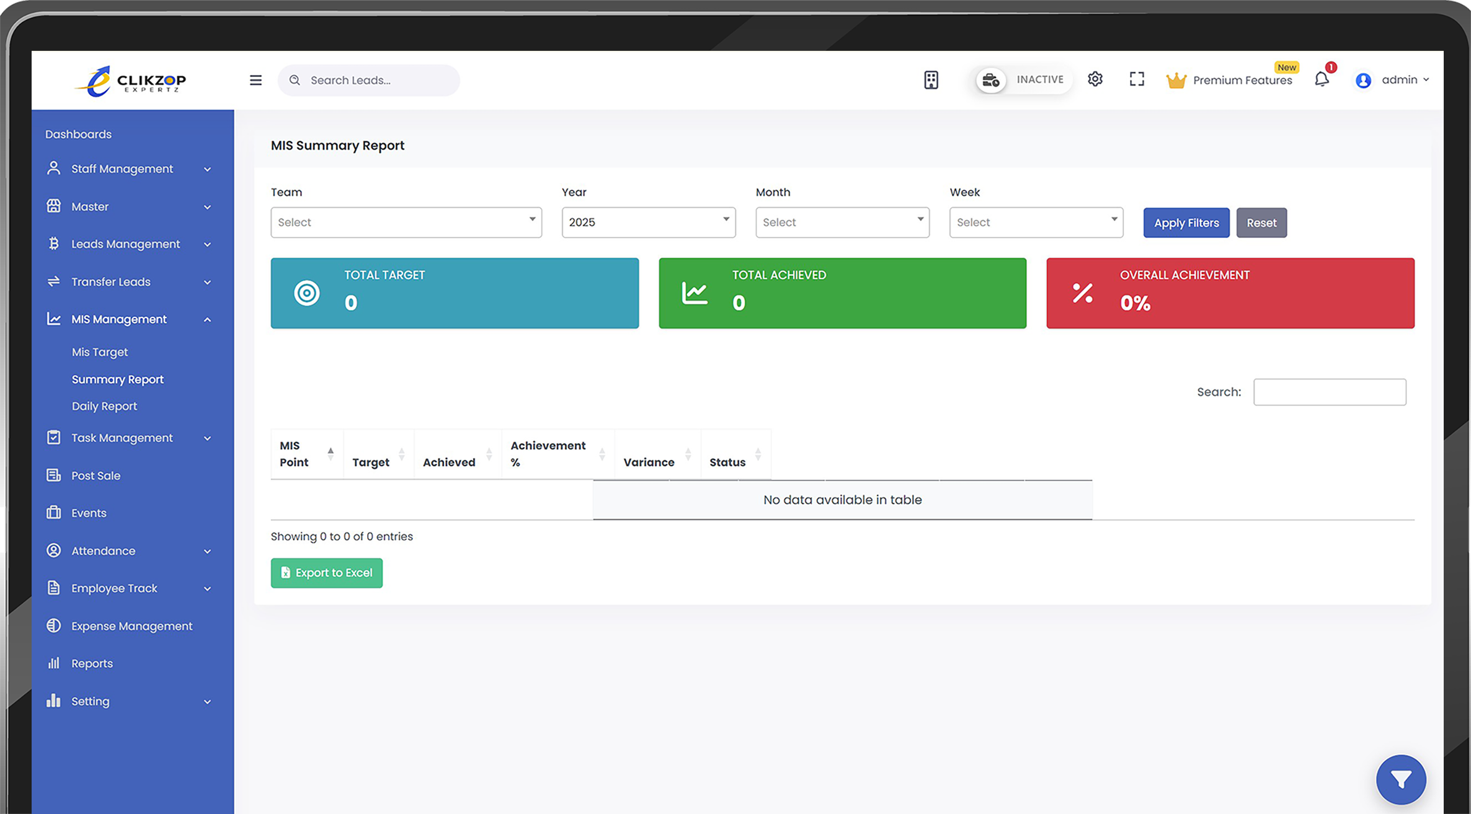1471x814 pixels.
Task: Open Expense Management from the sidebar
Action: tap(131, 626)
